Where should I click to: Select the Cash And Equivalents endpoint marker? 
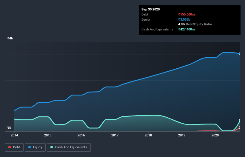point(240,121)
